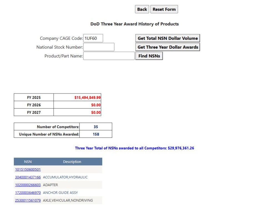
Task: Open NSN link 1020000266603
Action: coord(28,185)
